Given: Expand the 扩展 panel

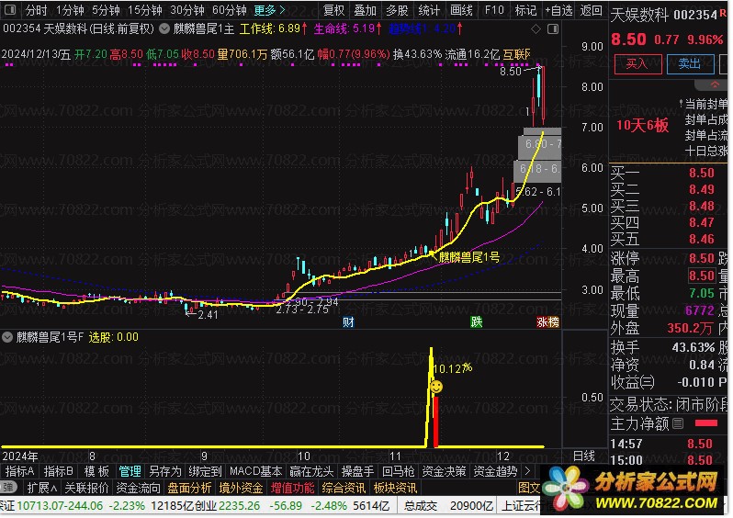Looking at the screenshot, I should 41,488.
